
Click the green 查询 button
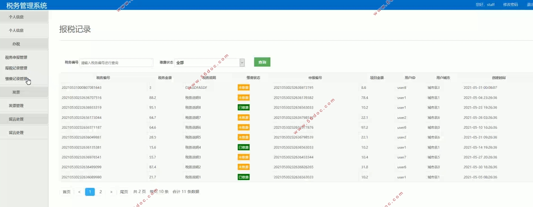262,62
